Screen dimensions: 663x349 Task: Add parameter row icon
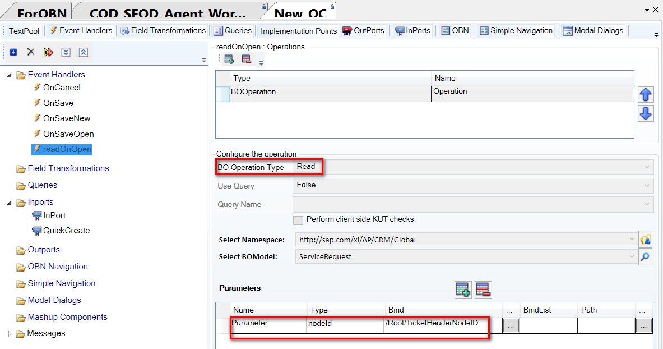[463, 290]
